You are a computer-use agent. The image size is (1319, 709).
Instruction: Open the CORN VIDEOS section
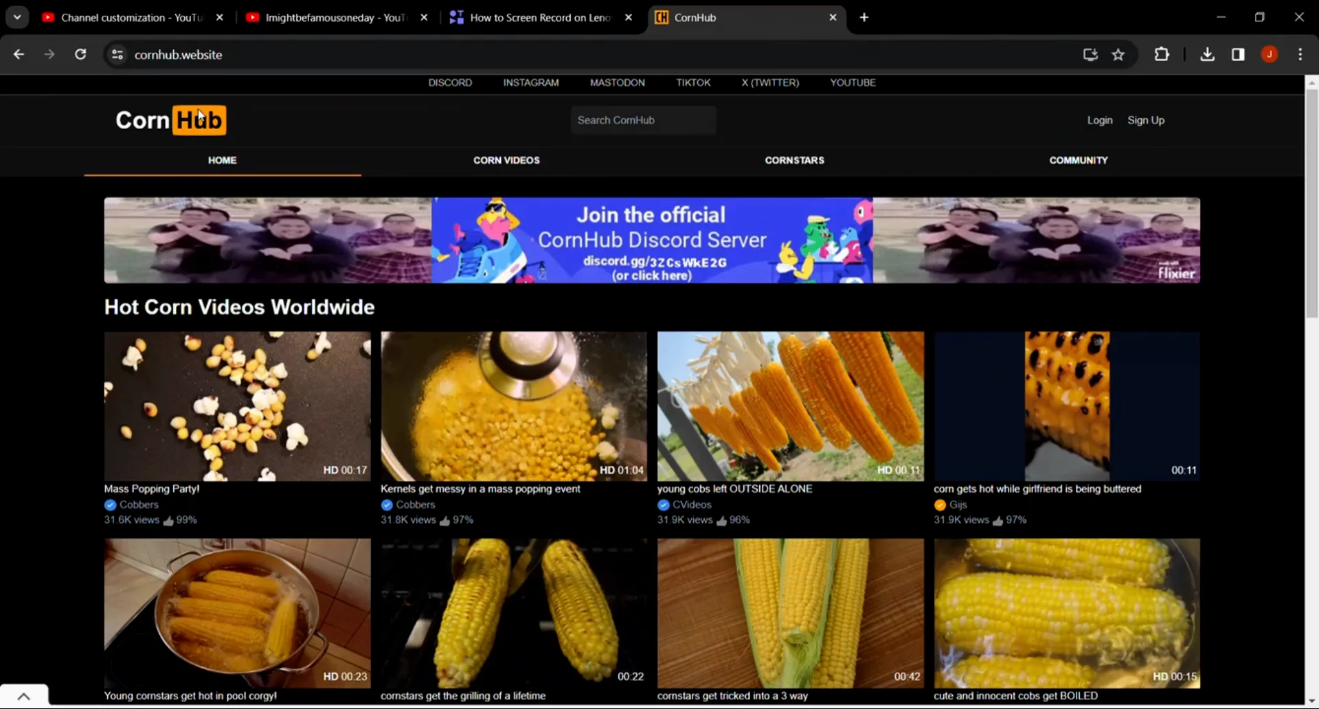(506, 160)
